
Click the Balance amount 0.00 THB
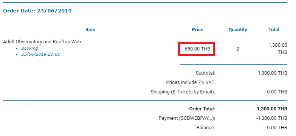(277, 128)
